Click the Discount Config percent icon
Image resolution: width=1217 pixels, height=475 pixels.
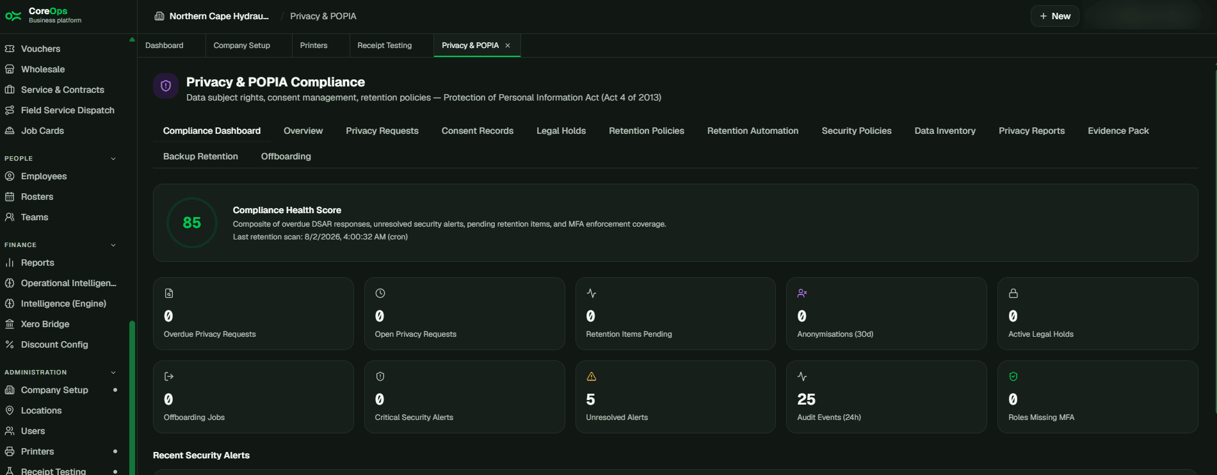pos(10,344)
